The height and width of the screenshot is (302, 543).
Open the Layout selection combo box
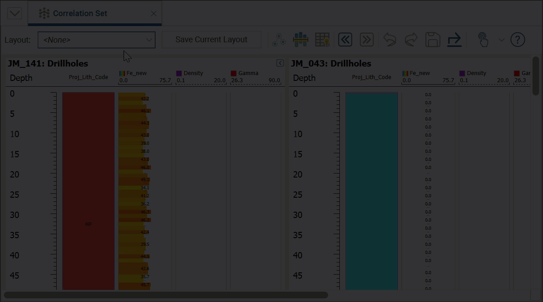(x=96, y=40)
